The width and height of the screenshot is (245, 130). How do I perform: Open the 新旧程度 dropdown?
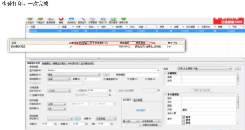click(x=59, y=79)
